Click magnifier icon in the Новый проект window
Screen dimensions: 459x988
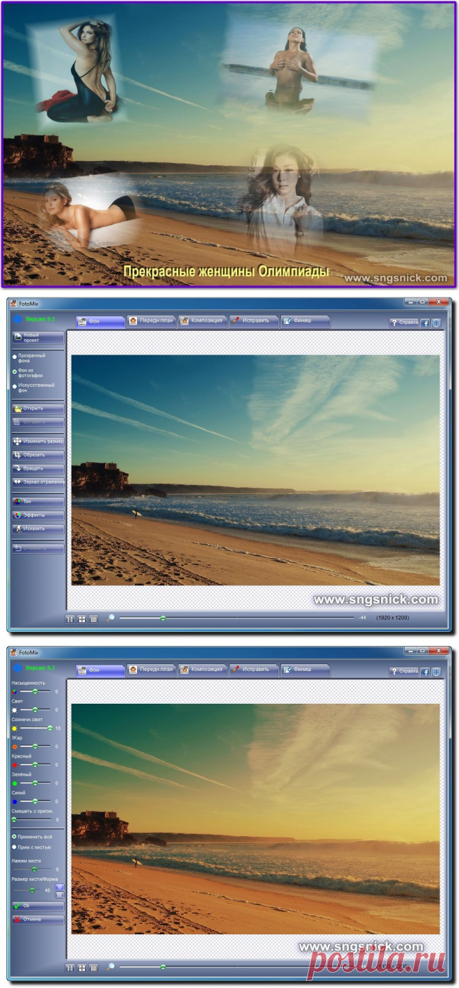110,617
